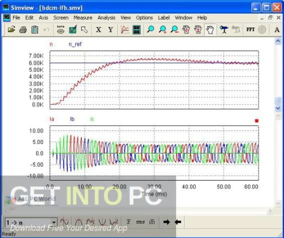Open the Axis menu

43,18
